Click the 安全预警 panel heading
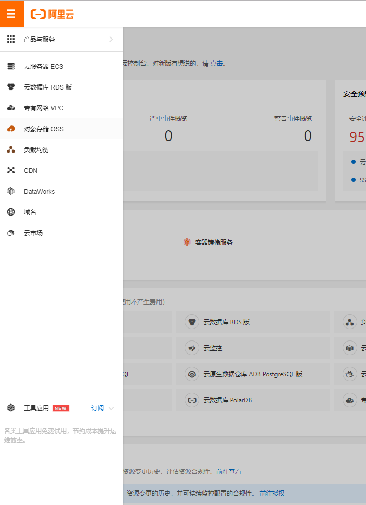 pos(355,94)
